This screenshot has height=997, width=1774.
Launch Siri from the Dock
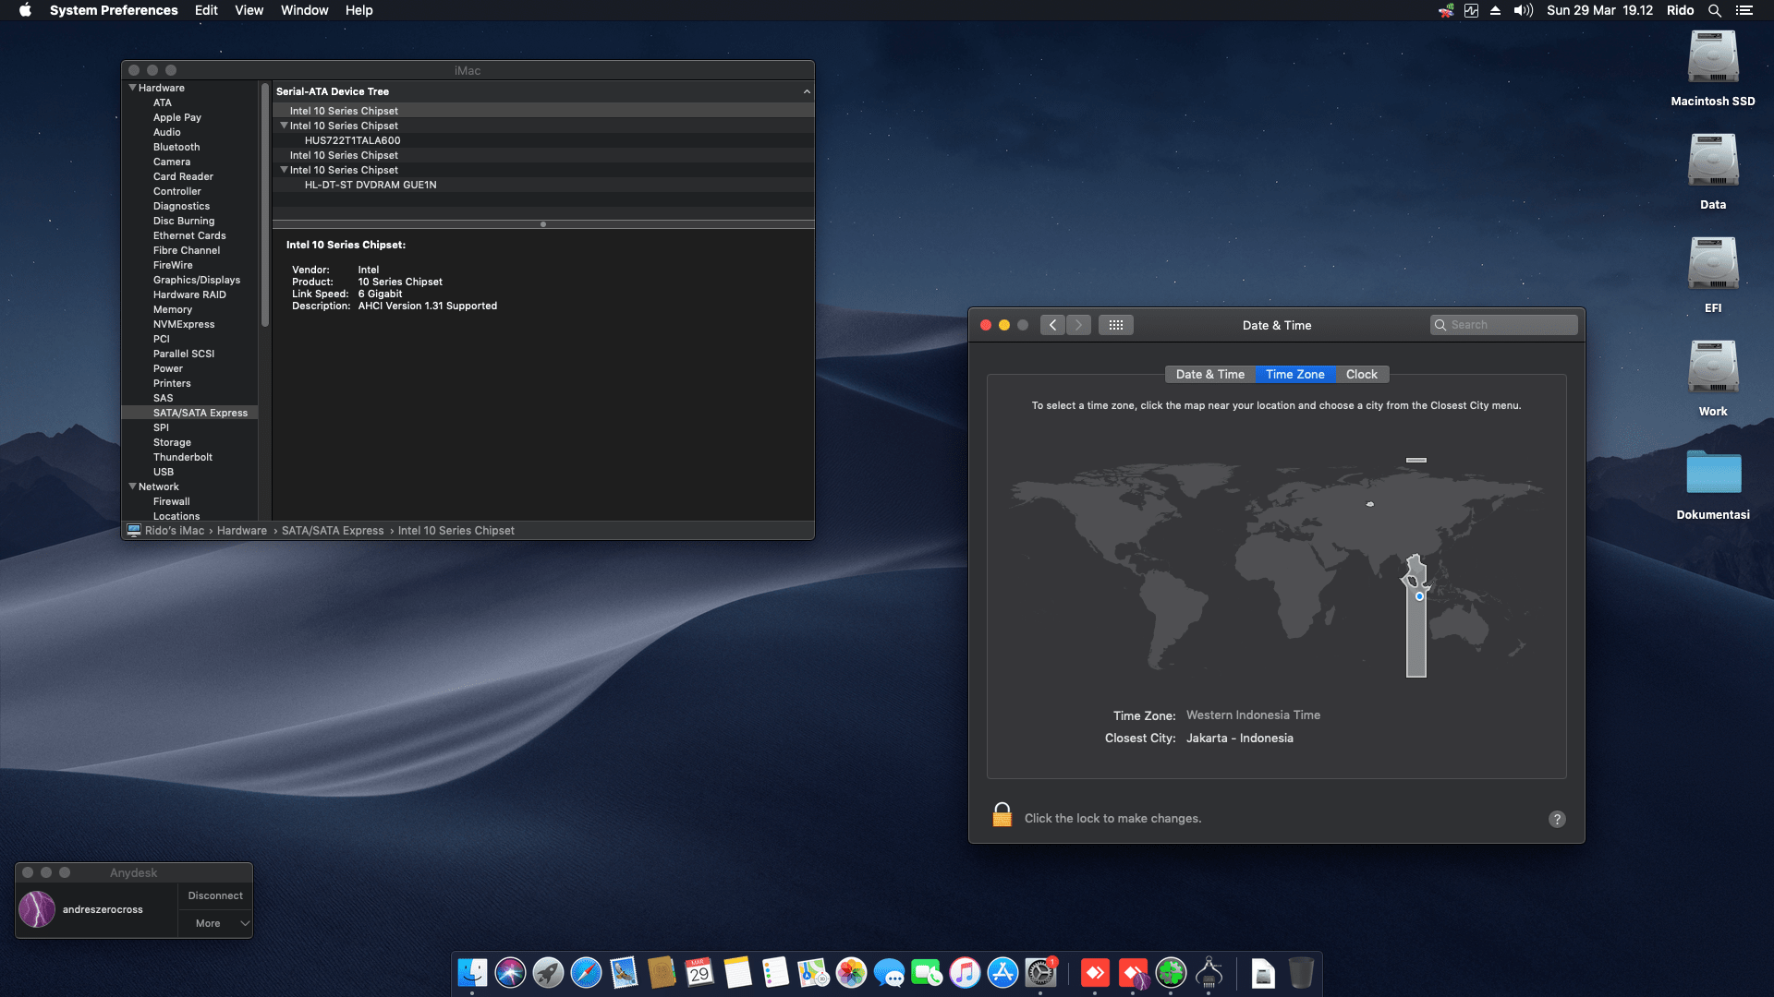click(510, 972)
